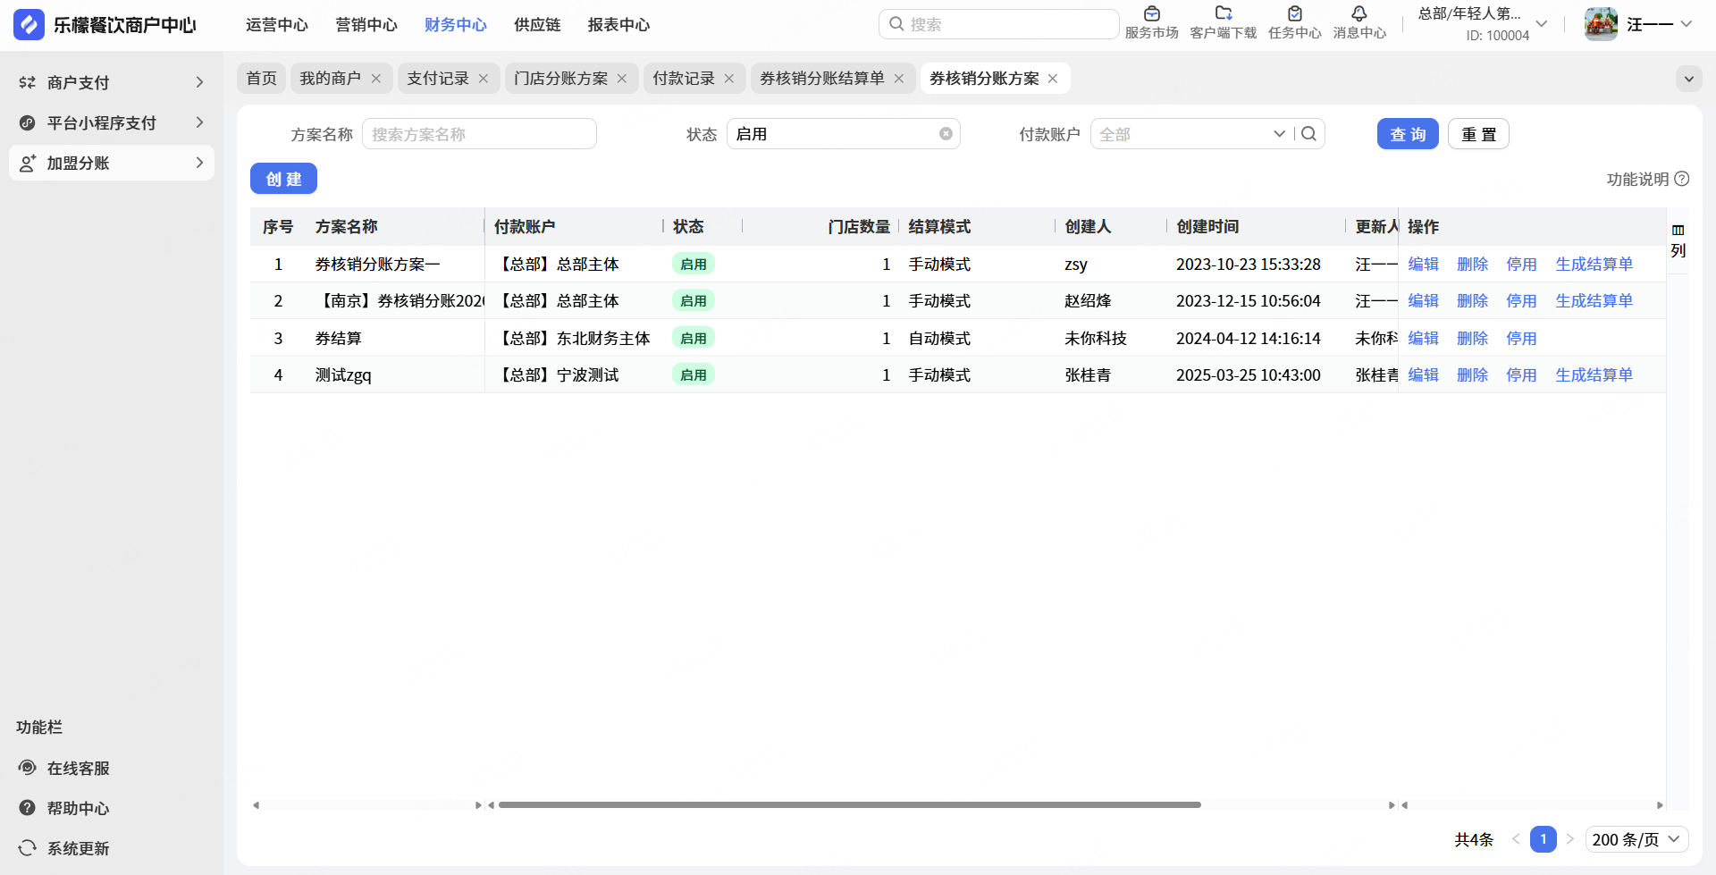Open the 任务中心 task center icon
This screenshot has height=875, width=1716.
pos(1294,13)
